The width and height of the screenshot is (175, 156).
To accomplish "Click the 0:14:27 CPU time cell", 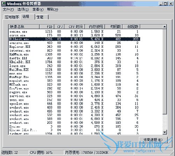I will click(x=77, y=58).
